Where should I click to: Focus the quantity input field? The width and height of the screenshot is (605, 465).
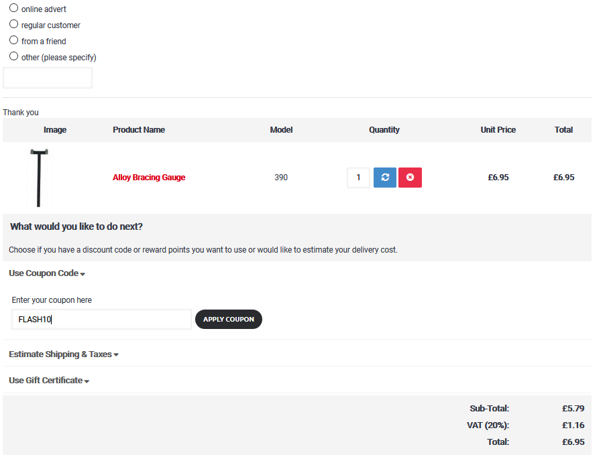pyautogui.click(x=358, y=178)
